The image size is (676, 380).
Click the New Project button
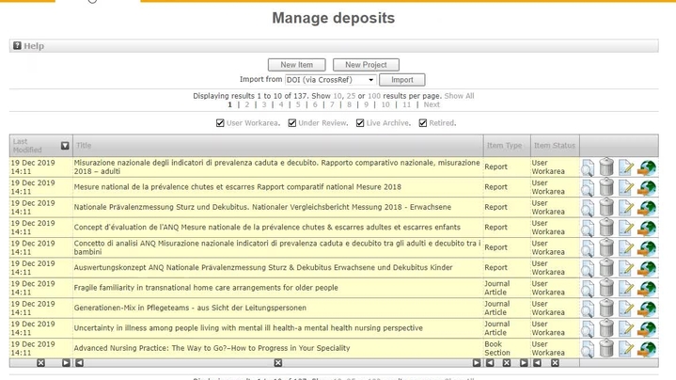[366, 65]
